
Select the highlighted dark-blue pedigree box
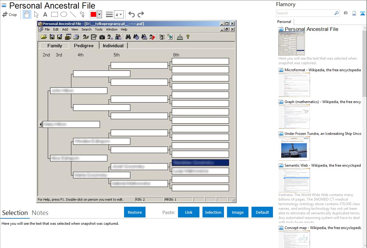click(200, 163)
